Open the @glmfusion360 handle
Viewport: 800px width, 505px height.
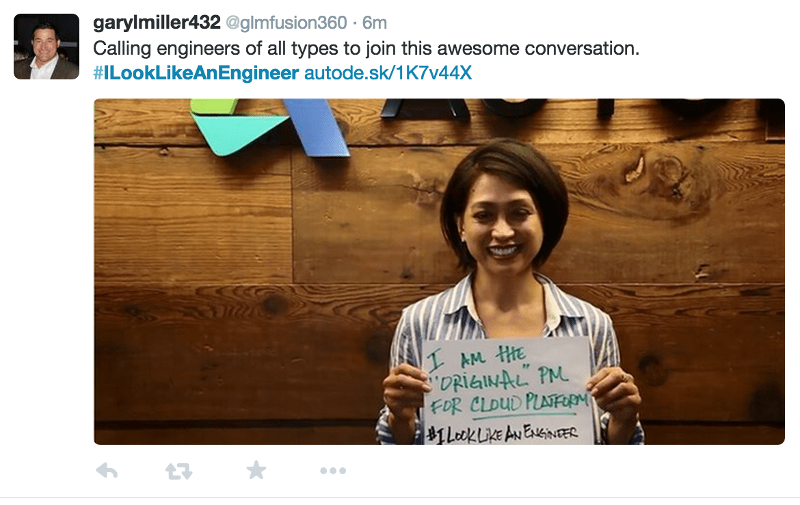tap(286, 23)
